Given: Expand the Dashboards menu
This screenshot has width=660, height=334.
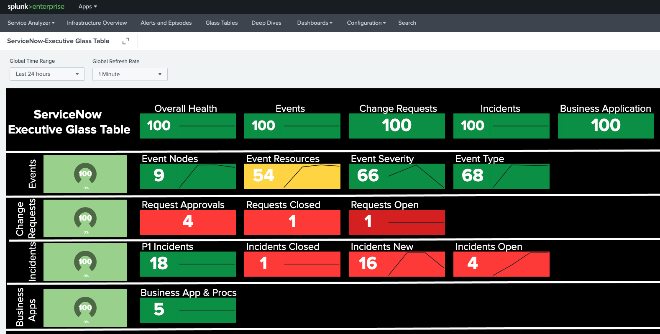Looking at the screenshot, I should tap(315, 23).
